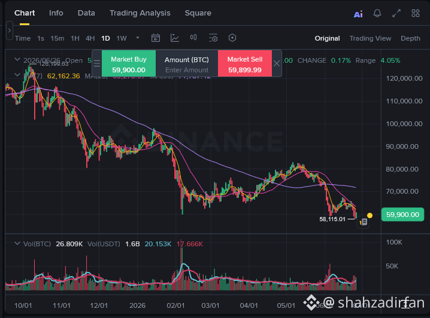Click the low price label 58,115.01
Image resolution: width=430 pixels, height=318 pixels.
click(x=332, y=219)
